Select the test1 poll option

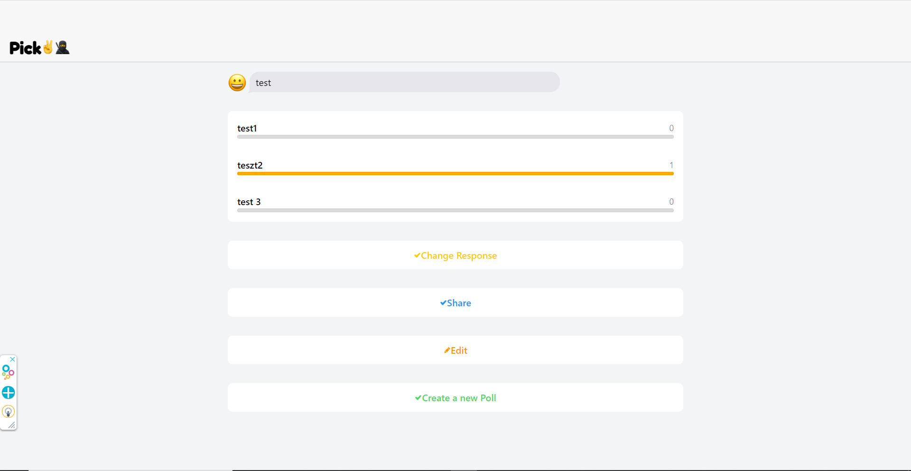point(455,130)
